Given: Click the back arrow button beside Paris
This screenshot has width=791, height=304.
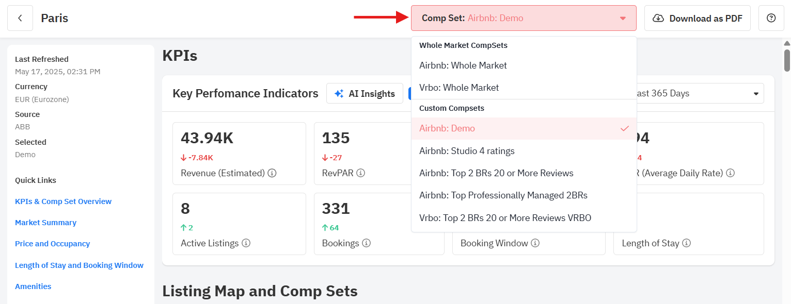Looking at the screenshot, I should pyautogui.click(x=20, y=18).
